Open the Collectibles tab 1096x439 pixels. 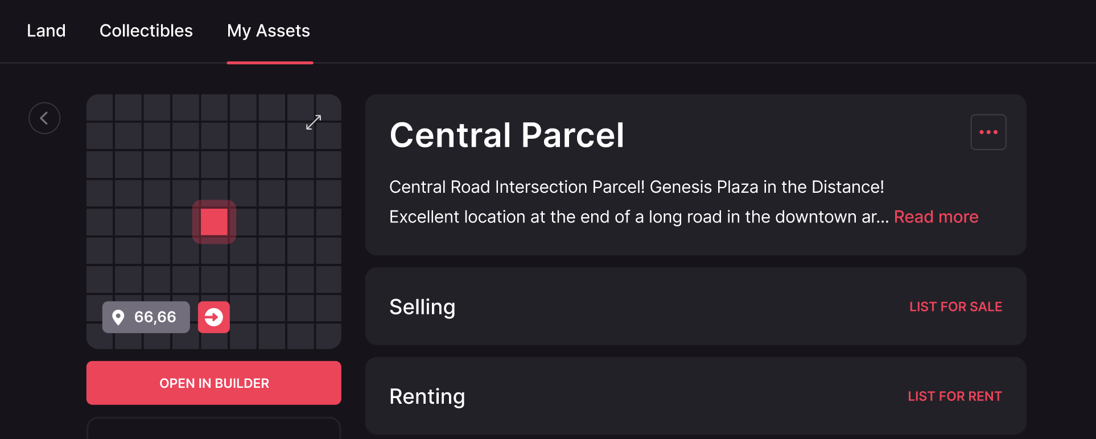point(146,31)
